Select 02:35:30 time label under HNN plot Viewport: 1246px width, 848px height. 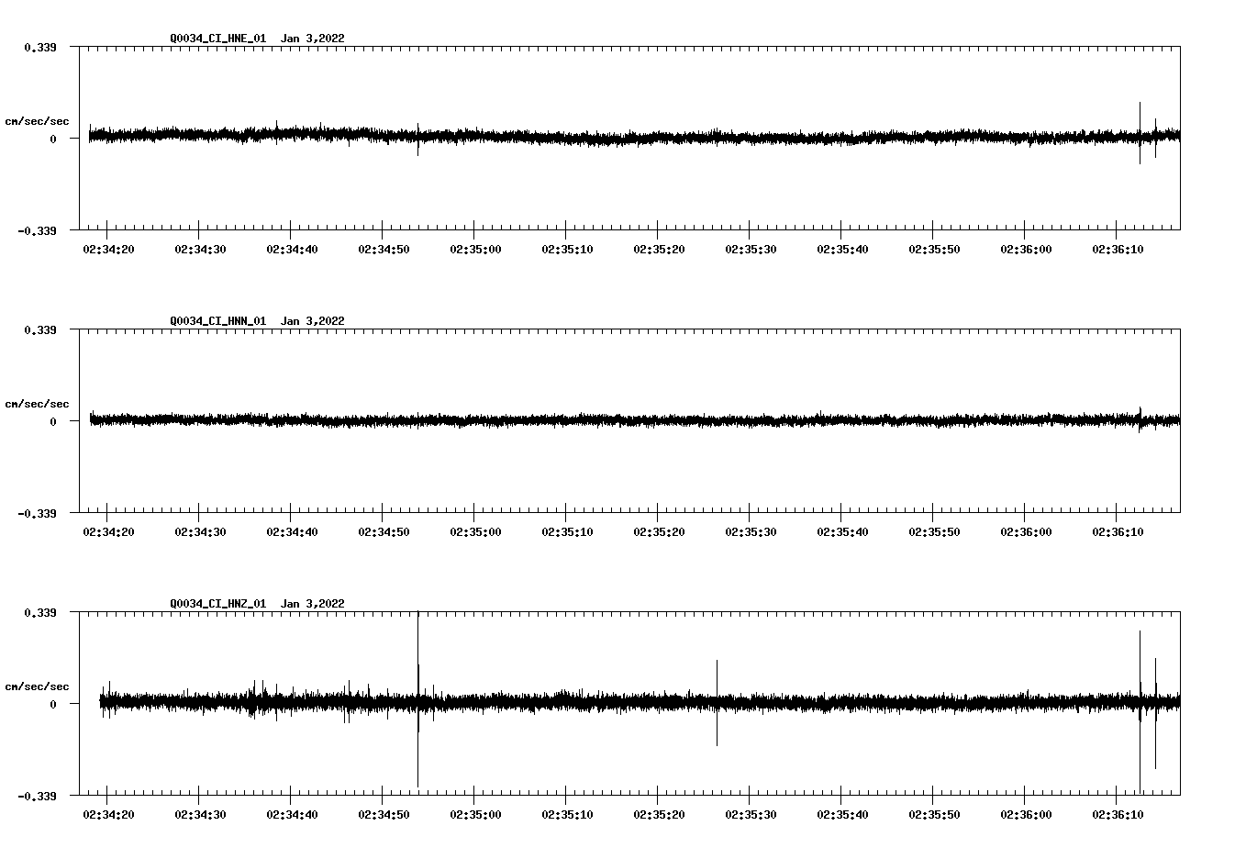pyautogui.click(x=751, y=531)
